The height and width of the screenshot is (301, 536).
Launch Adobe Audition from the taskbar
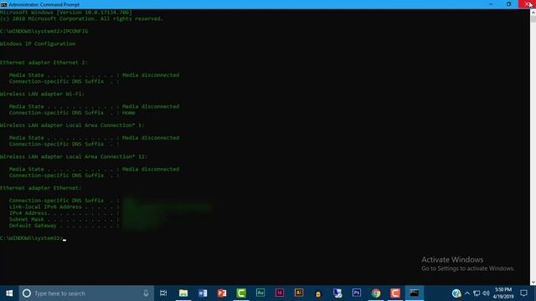coord(260,293)
